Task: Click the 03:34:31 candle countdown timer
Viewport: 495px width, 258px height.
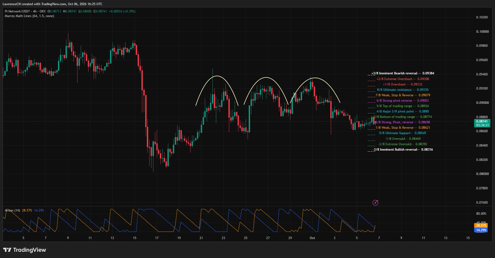Action: (482, 125)
